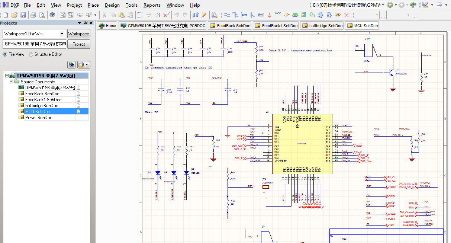451x243 pixels.
Task: Collapse the GPMW5019B project tree node
Action: (7, 76)
